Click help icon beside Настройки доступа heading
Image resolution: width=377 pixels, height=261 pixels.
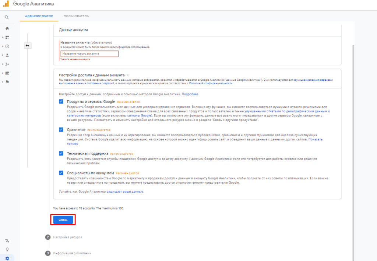point(127,75)
